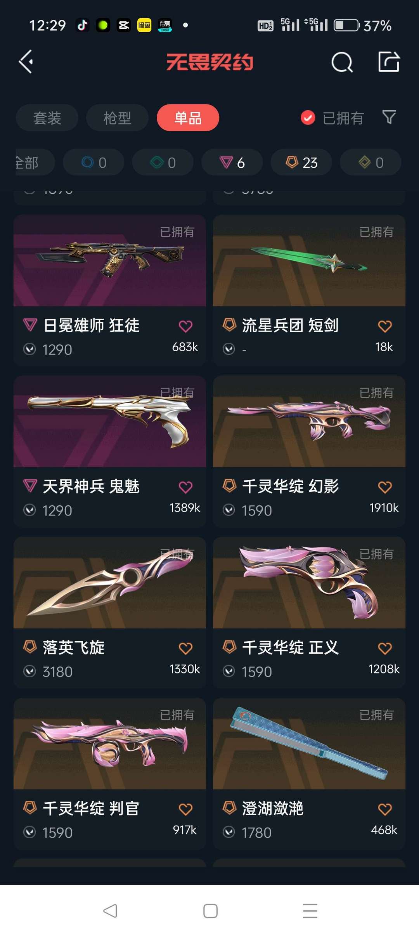This screenshot has width=419, height=937.
Task: Switch to the 套装 tab
Action: click(x=47, y=118)
